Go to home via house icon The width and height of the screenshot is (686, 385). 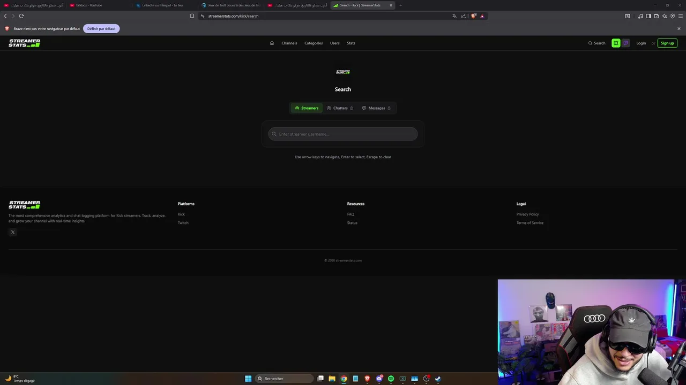(x=272, y=43)
